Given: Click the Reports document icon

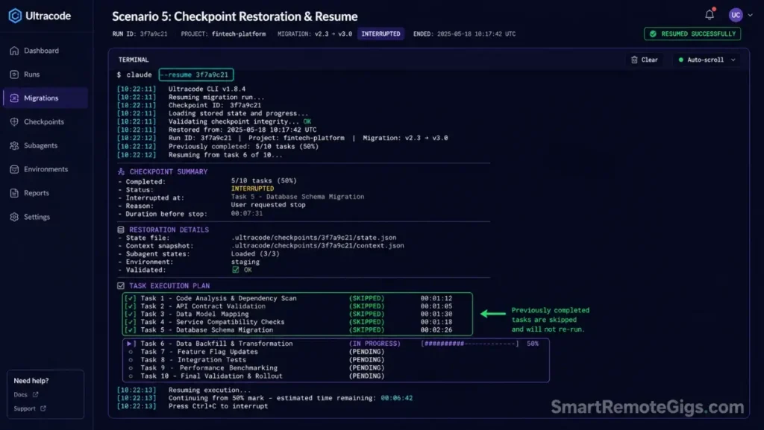Looking at the screenshot, I should pyautogui.click(x=14, y=193).
